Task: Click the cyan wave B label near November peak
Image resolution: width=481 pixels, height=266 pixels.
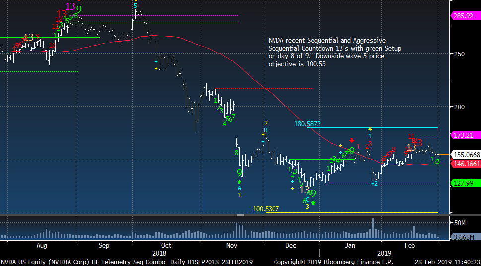Action: [x=266, y=130]
